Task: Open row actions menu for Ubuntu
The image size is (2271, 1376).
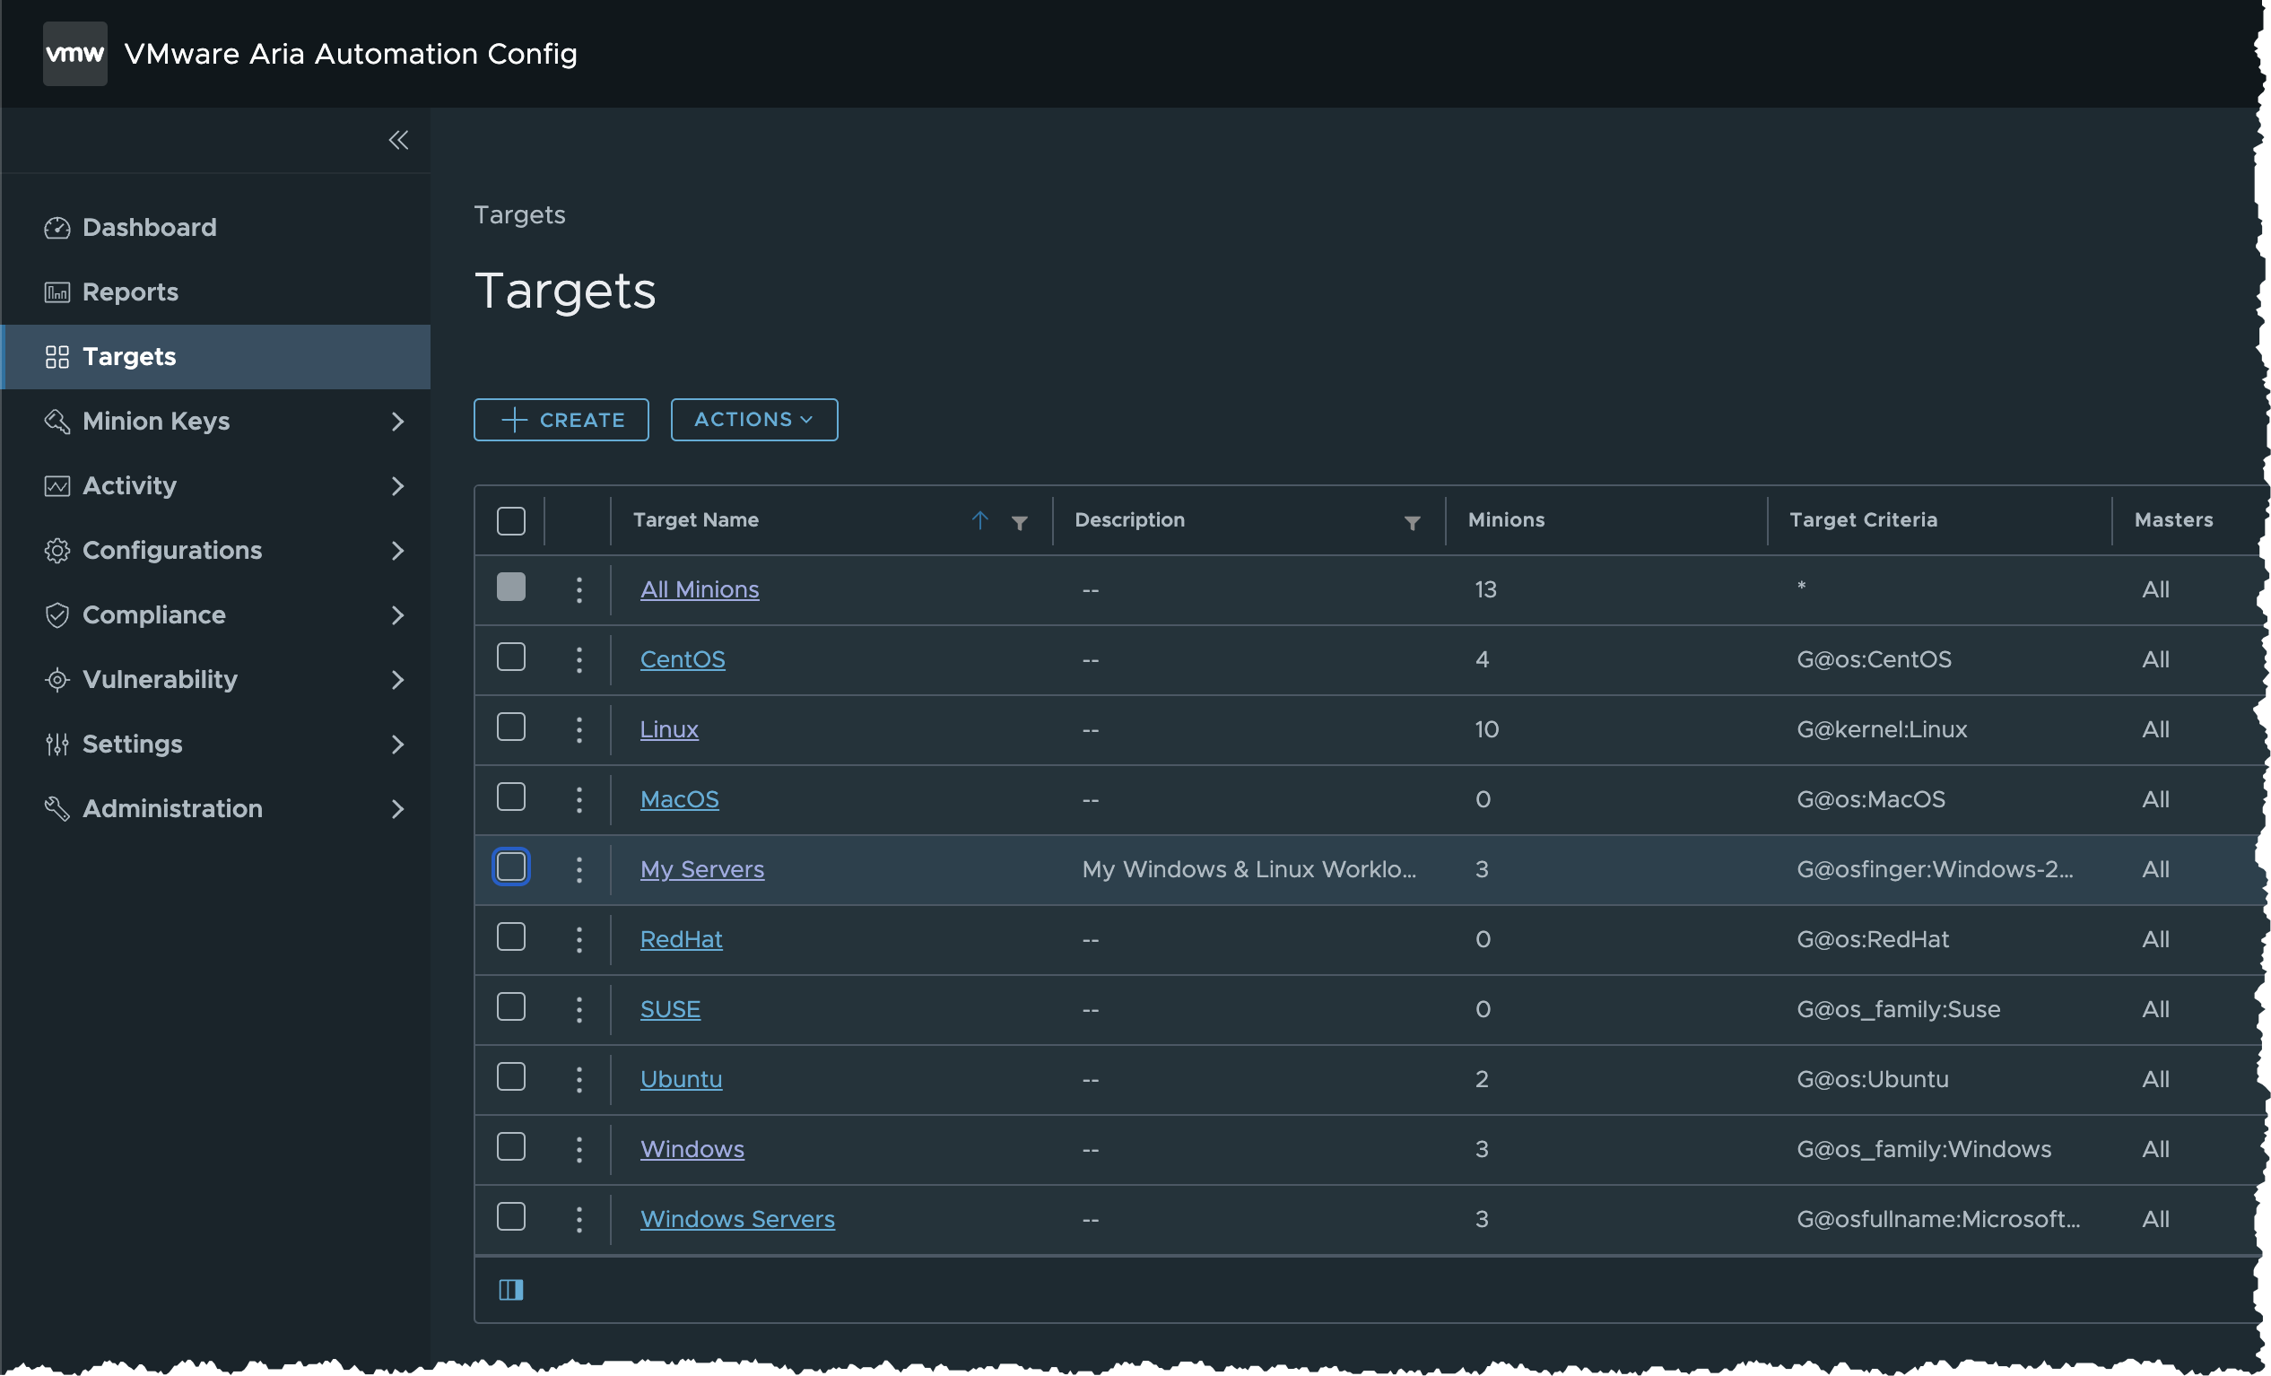Action: tap(579, 1080)
